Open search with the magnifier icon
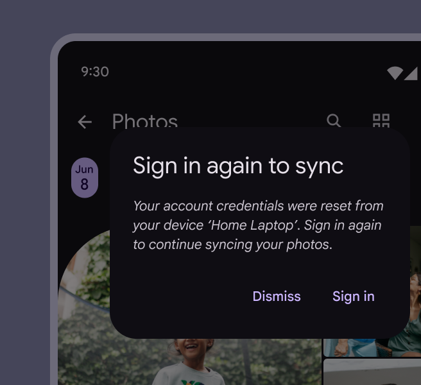The height and width of the screenshot is (385, 421). tap(334, 121)
